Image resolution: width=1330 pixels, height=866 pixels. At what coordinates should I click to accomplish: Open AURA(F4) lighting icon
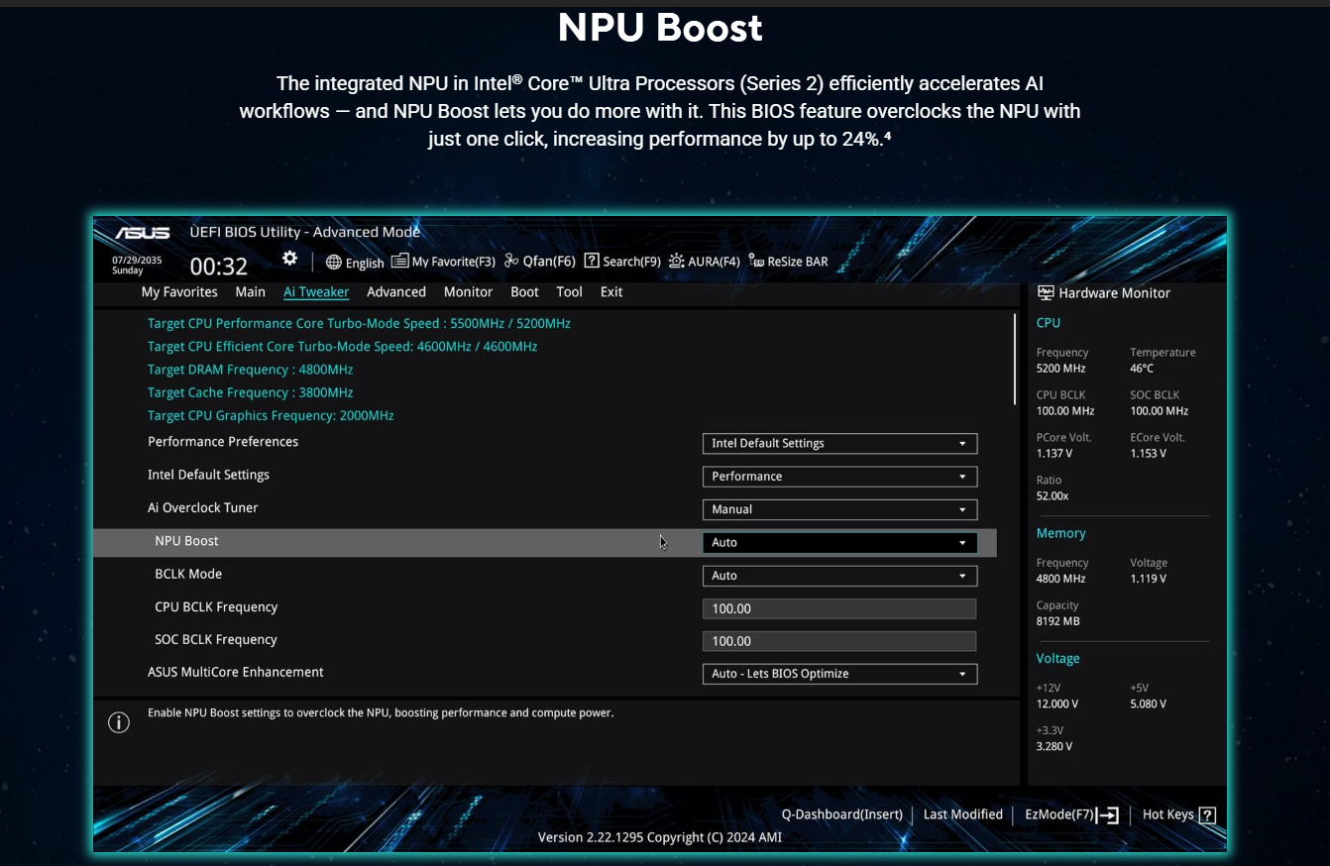pyautogui.click(x=676, y=261)
